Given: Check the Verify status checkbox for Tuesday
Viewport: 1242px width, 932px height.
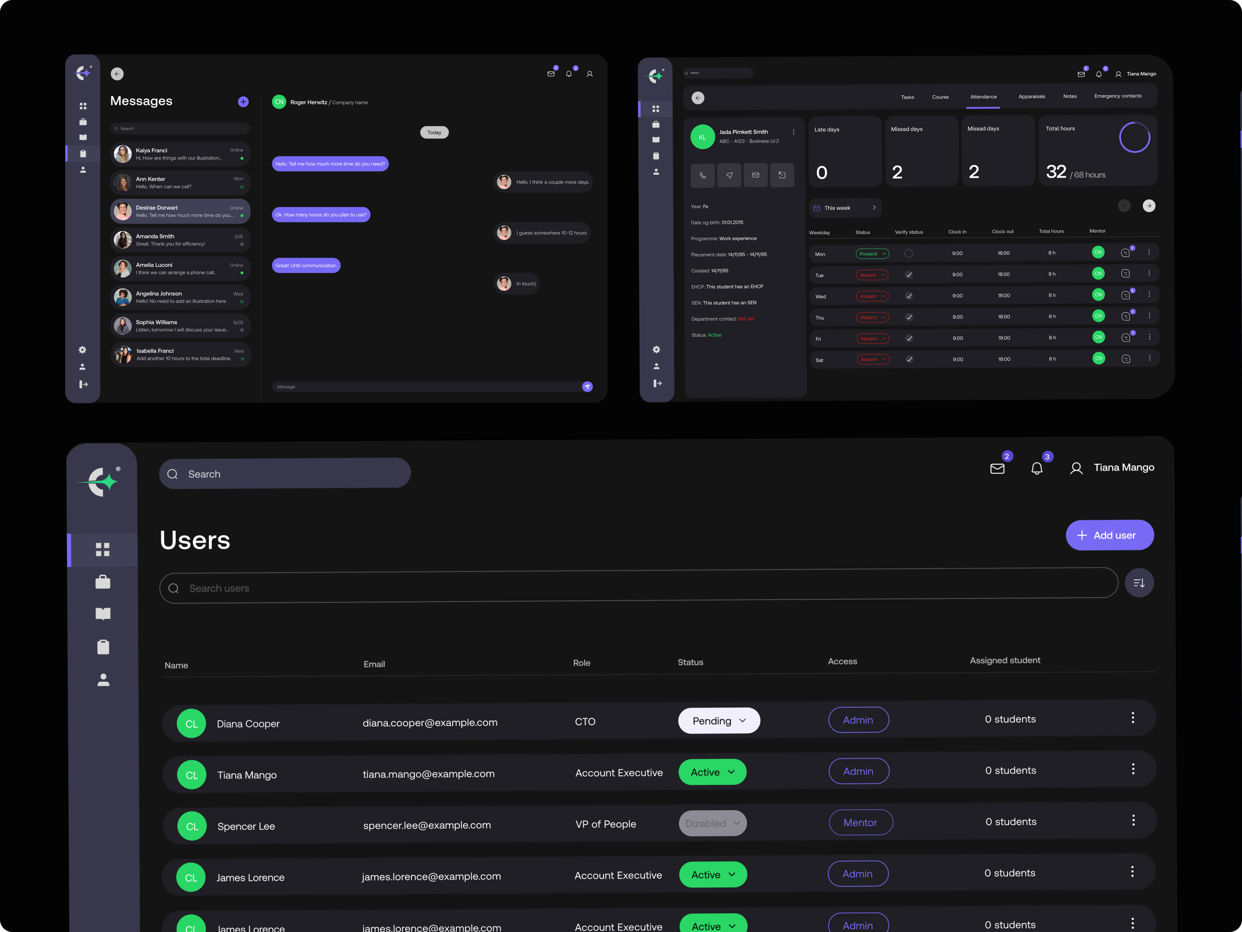Looking at the screenshot, I should coord(910,275).
